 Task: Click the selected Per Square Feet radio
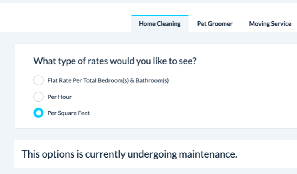coord(38,113)
